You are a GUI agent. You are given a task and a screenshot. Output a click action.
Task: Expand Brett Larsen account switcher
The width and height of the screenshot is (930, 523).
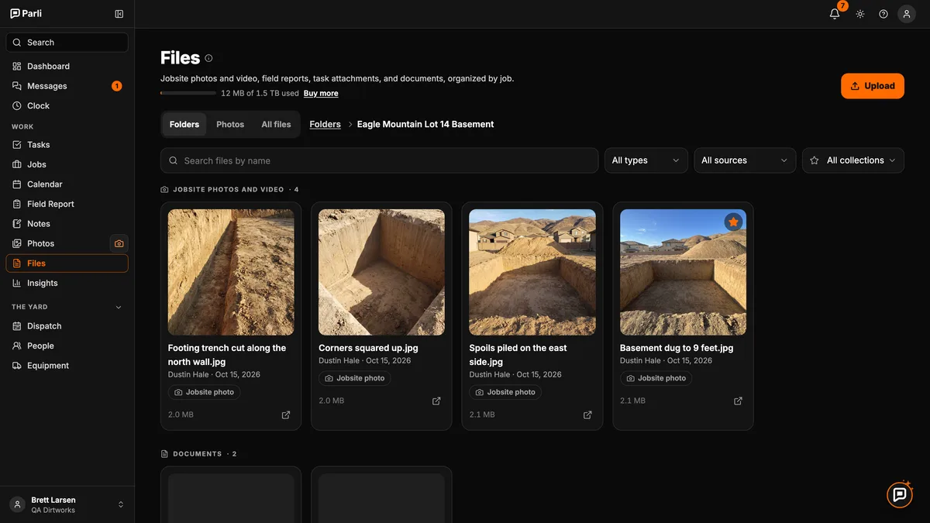tap(67, 504)
